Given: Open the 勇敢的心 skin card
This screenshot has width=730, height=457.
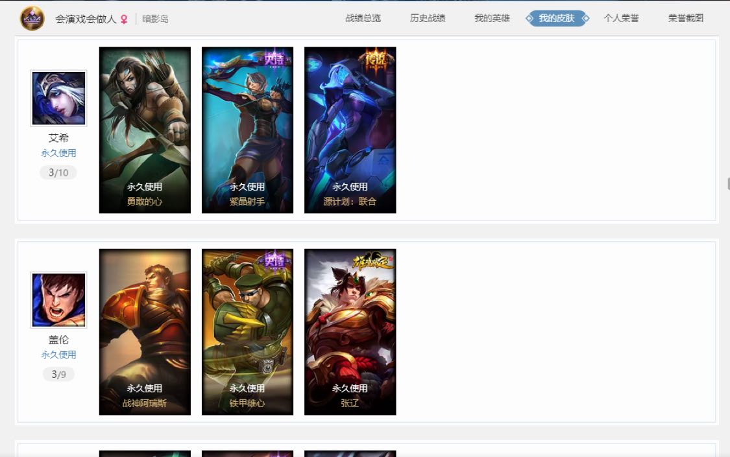Looking at the screenshot, I should 145,130.
